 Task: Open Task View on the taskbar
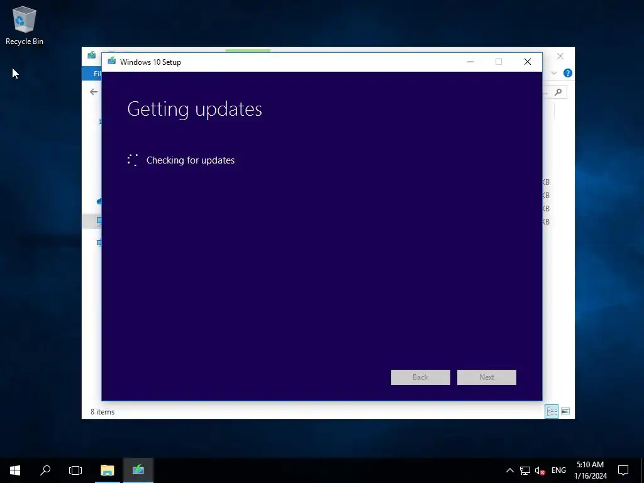pyautogui.click(x=75, y=470)
